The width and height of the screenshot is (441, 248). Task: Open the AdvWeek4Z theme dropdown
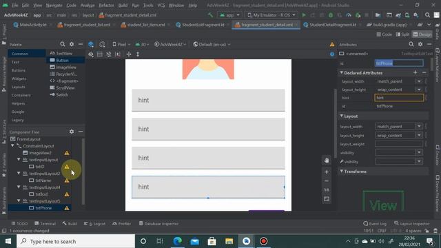(x=170, y=44)
